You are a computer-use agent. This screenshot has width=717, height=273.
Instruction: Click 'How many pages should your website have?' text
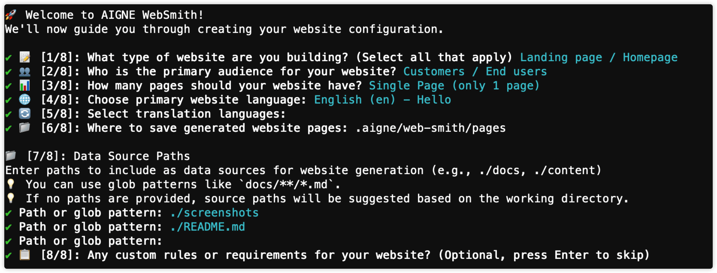(224, 86)
